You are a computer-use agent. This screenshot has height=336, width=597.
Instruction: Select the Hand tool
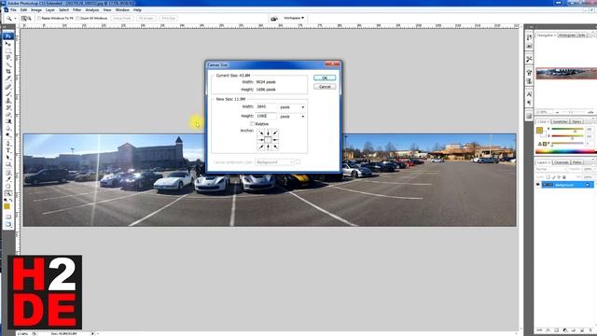click(8, 187)
